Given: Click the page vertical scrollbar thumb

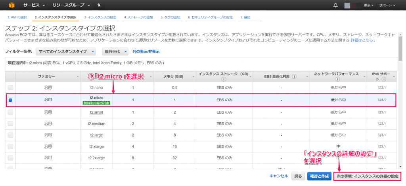Looking at the screenshot, I should [400, 48].
